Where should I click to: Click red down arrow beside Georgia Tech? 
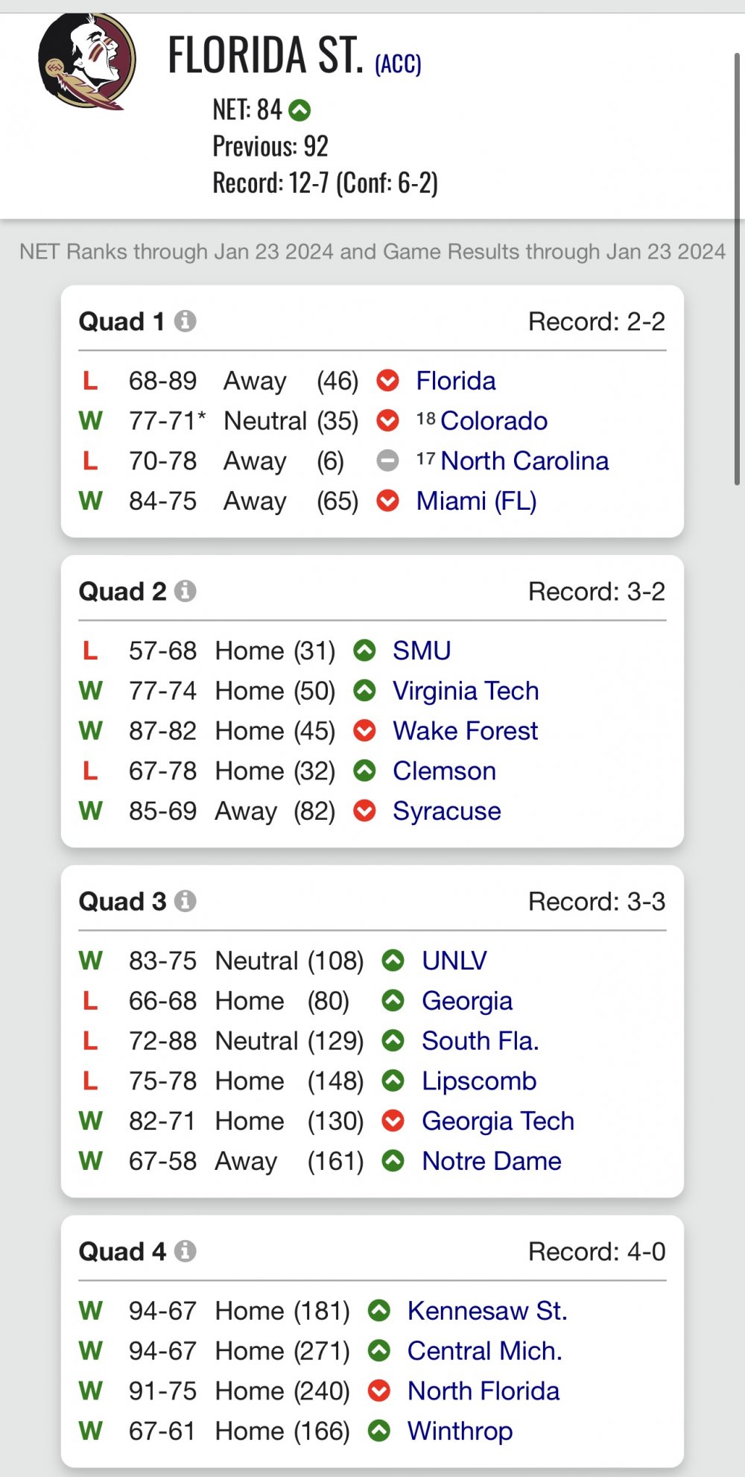[x=393, y=1122]
